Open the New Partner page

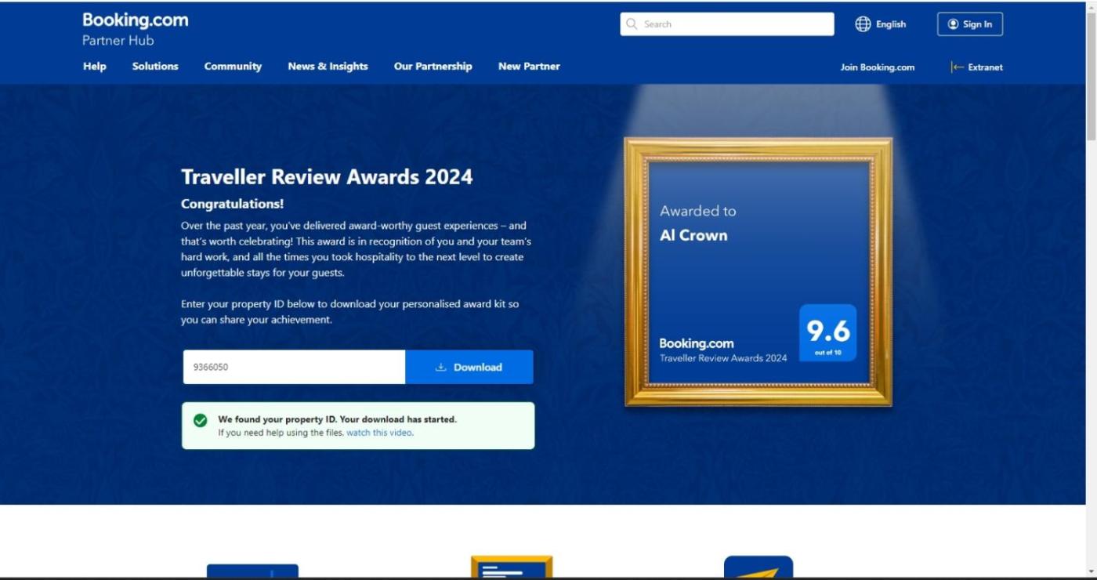click(x=529, y=67)
